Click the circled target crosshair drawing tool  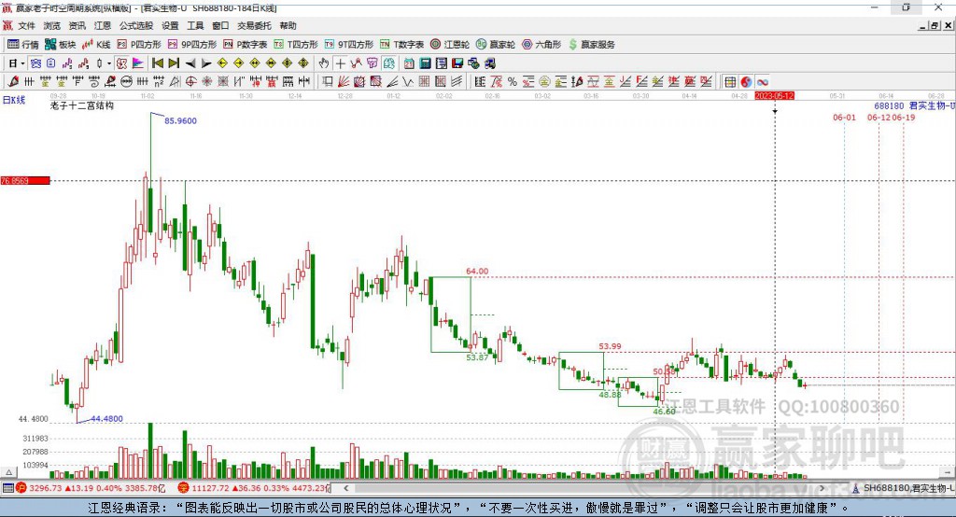coord(190,81)
